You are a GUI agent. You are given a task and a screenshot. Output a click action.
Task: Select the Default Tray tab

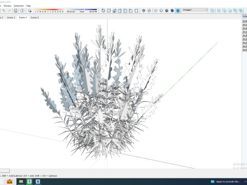[x=245, y=16]
